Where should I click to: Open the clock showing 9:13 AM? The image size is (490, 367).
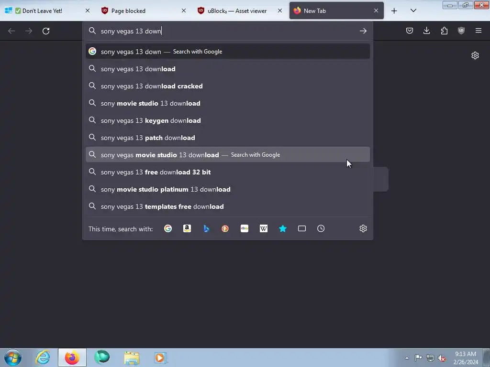(x=466, y=358)
